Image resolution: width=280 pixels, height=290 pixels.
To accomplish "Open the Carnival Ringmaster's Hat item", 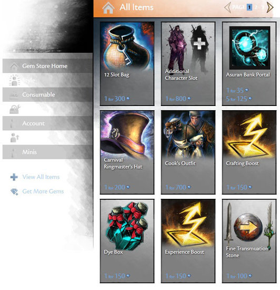I will pos(127,152).
